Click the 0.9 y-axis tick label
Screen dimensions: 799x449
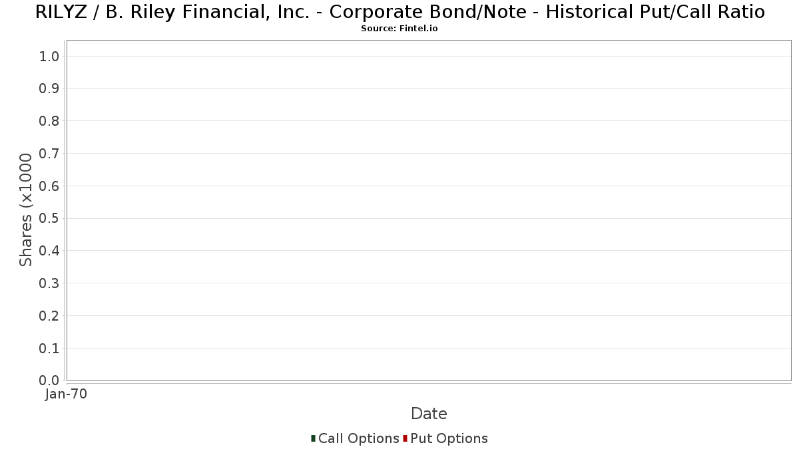click(x=50, y=89)
